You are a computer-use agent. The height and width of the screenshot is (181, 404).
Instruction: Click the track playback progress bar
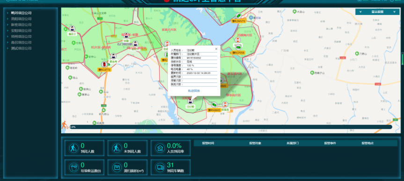point(231,127)
